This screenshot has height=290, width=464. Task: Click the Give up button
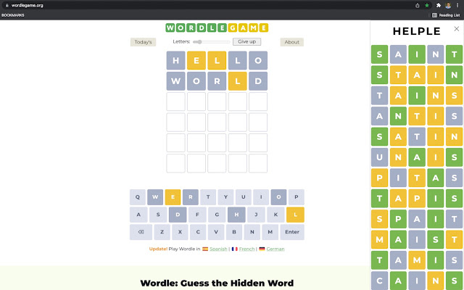point(246,42)
